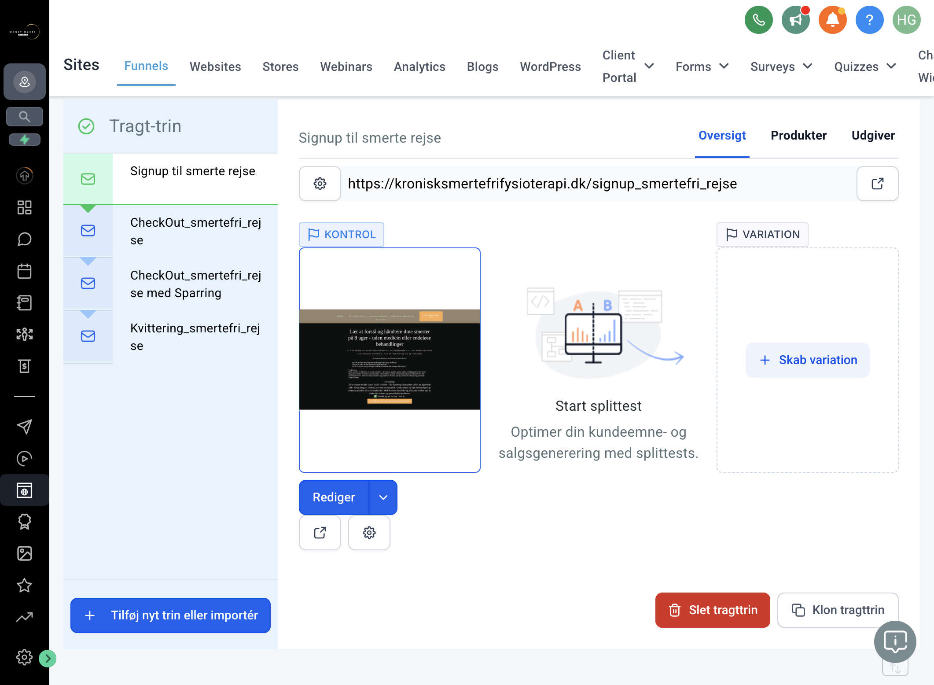The width and height of the screenshot is (934, 685).
Task: Open the Produkter tab
Action: tap(798, 136)
